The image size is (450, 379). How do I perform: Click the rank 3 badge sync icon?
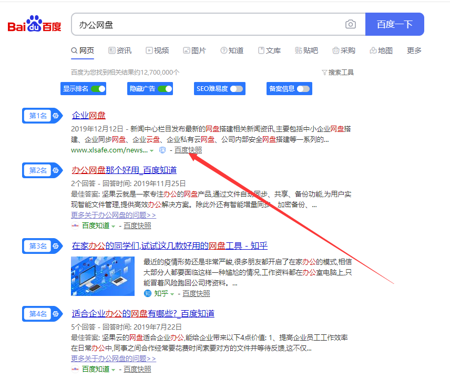click(56, 246)
